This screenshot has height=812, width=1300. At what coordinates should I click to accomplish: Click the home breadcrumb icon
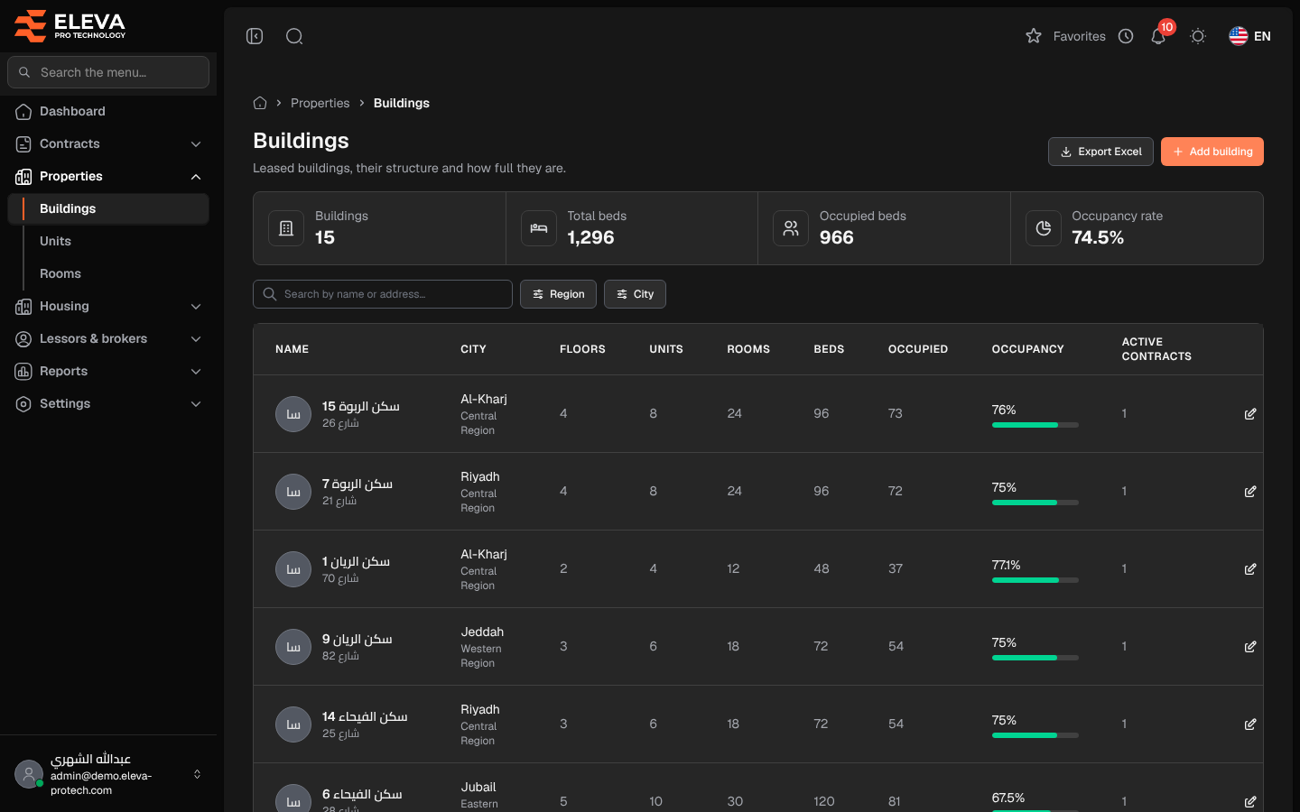pos(260,103)
